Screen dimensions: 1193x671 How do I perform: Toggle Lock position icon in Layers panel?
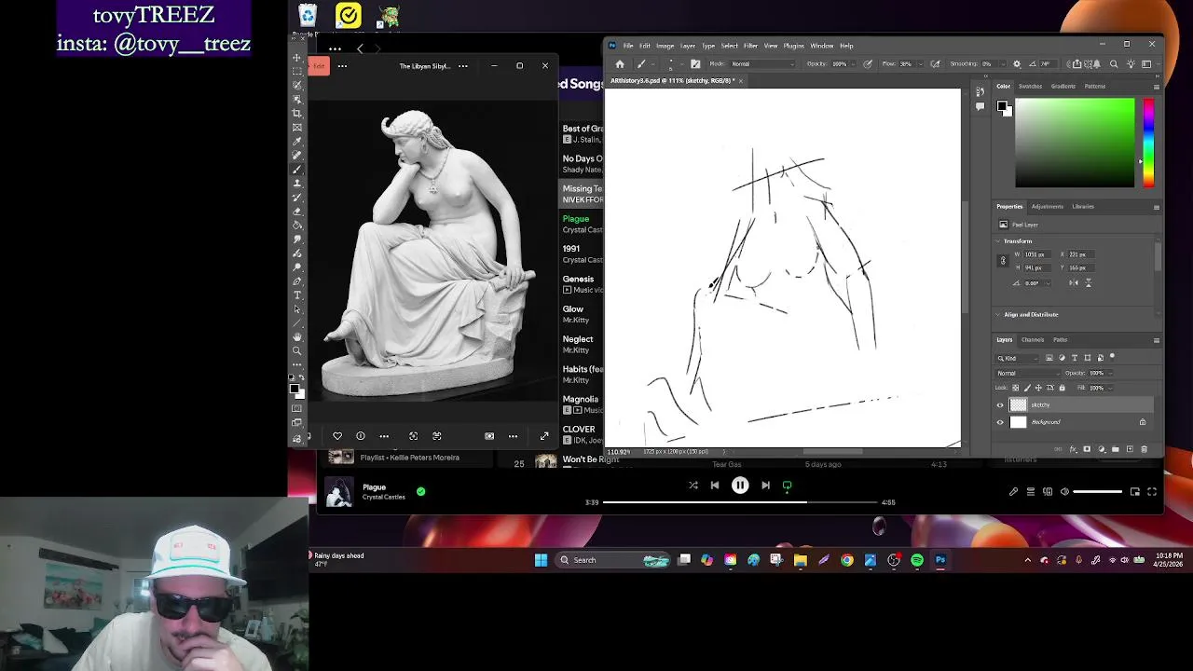click(x=1038, y=388)
